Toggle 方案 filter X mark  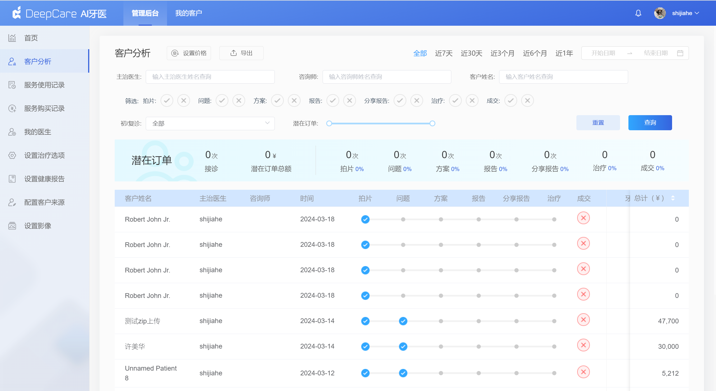294,101
